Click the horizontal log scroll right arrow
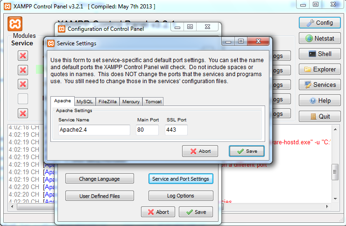The width and height of the screenshot is (346, 226). point(327,206)
